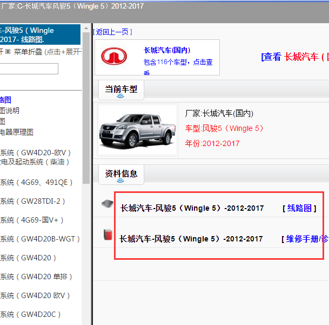Open 系统（GW28TDI-2） sidebar item
329x325 pixels.
pyautogui.click(x=32, y=201)
